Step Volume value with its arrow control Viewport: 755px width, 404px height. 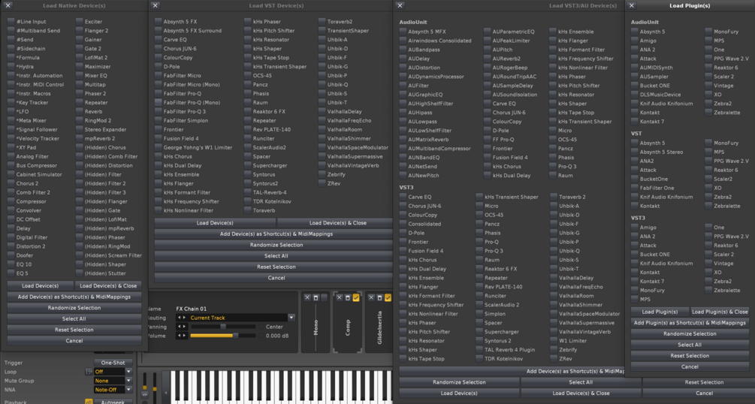[182, 336]
